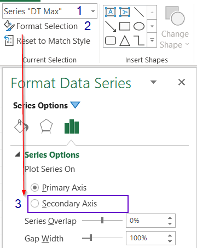Image resolution: width=197 pixels, height=248 pixels.
Task: Select the Isosceles Triangle shape
Action: [x=125, y=41]
